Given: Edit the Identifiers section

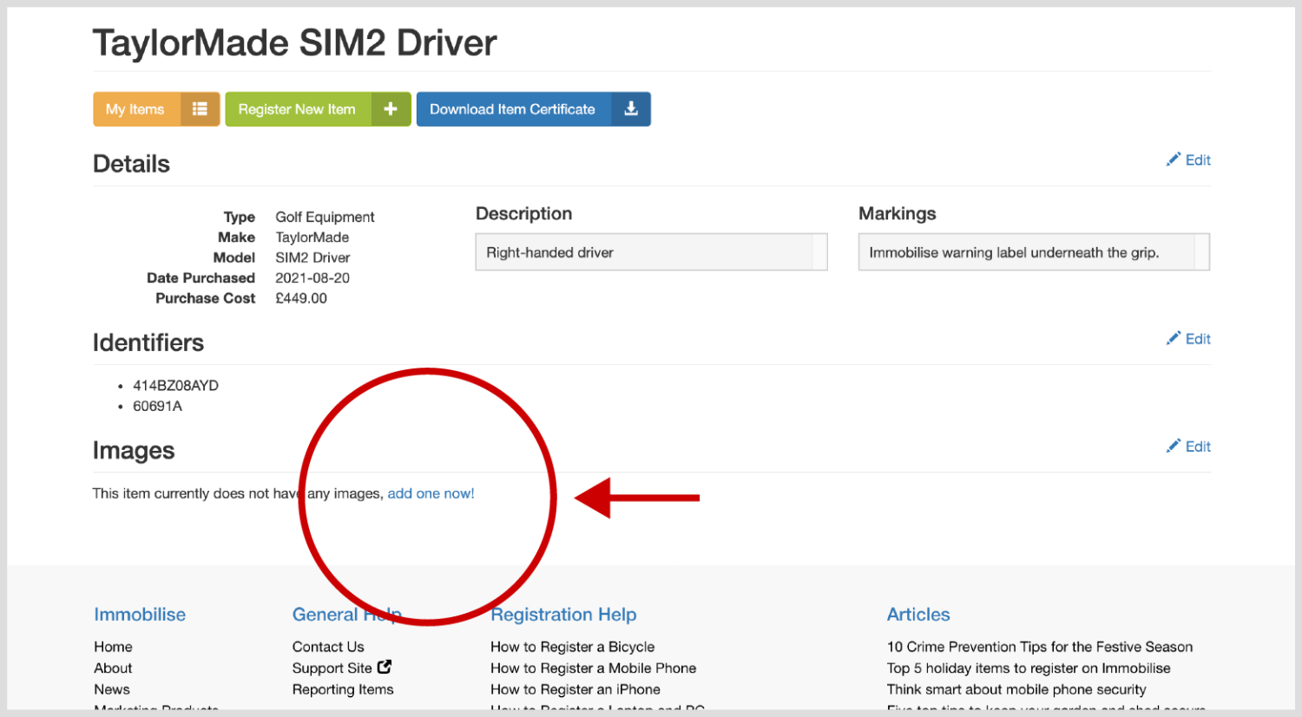Looking at the screenshot, I should click(1188, 338).
